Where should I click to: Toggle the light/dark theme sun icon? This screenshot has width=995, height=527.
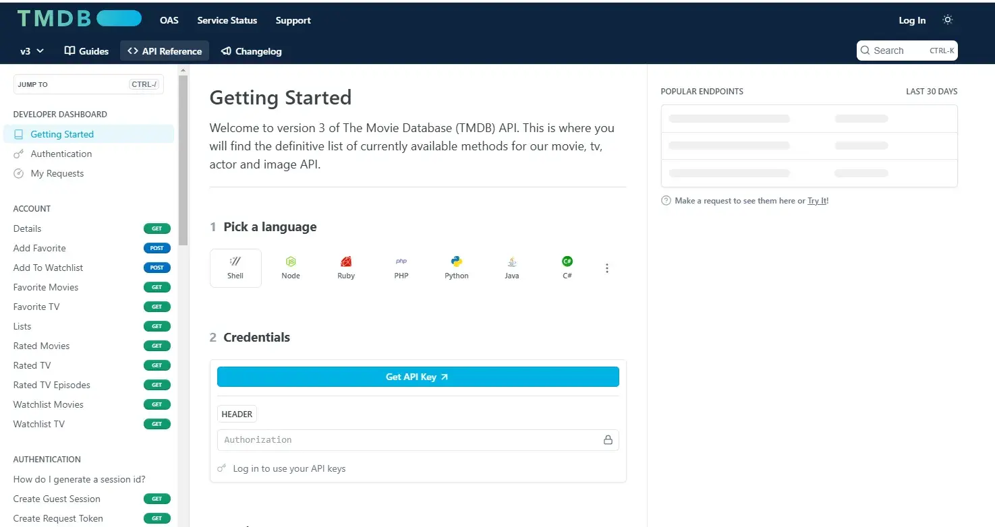pos(948,20)
